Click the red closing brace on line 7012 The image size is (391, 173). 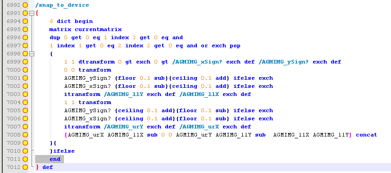click(x=37, y=167)
